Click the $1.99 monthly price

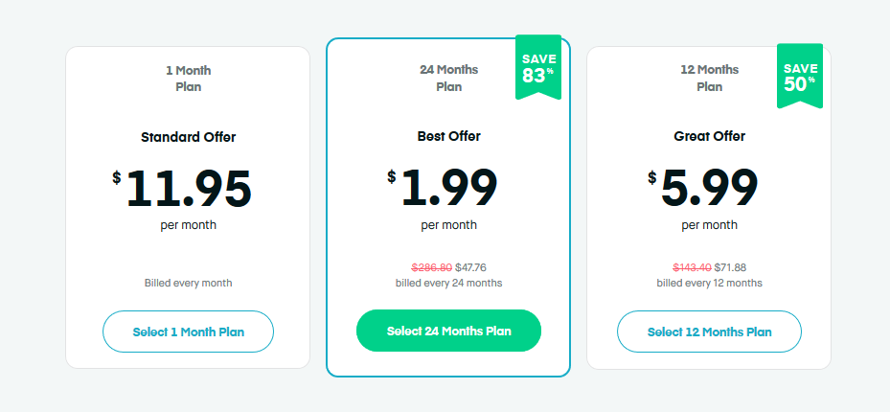[448, 188]
